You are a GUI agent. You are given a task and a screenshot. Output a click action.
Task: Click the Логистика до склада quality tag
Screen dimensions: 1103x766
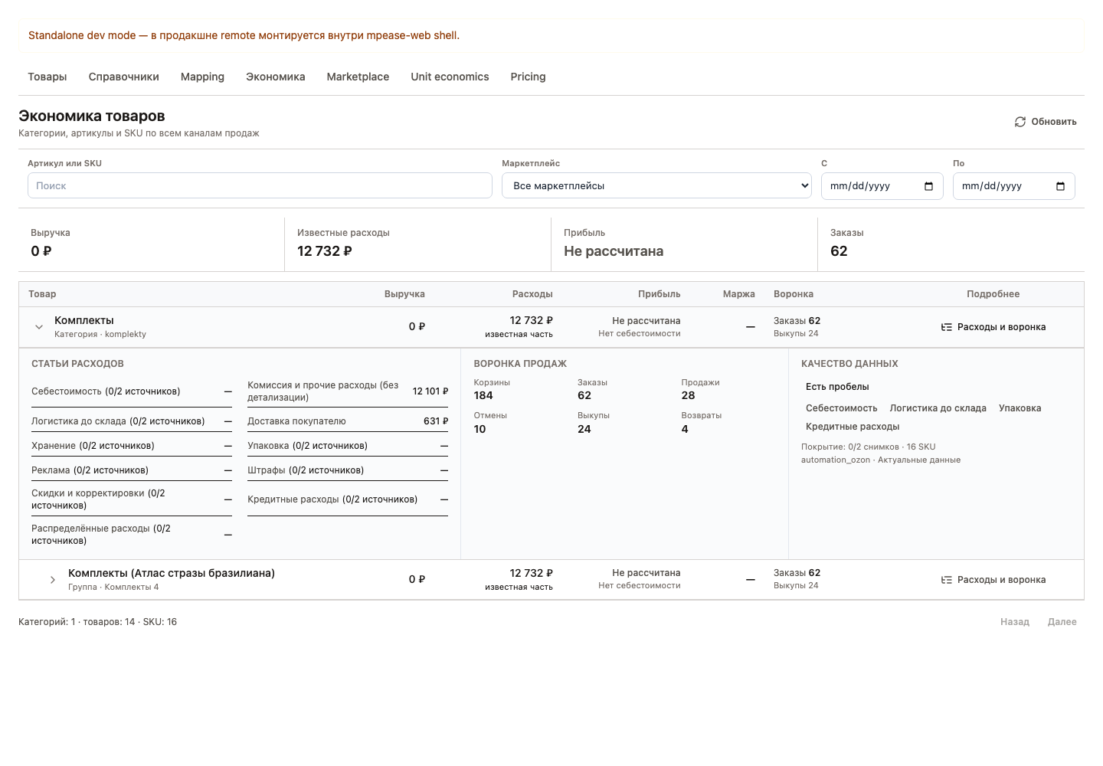click(938, 408)
